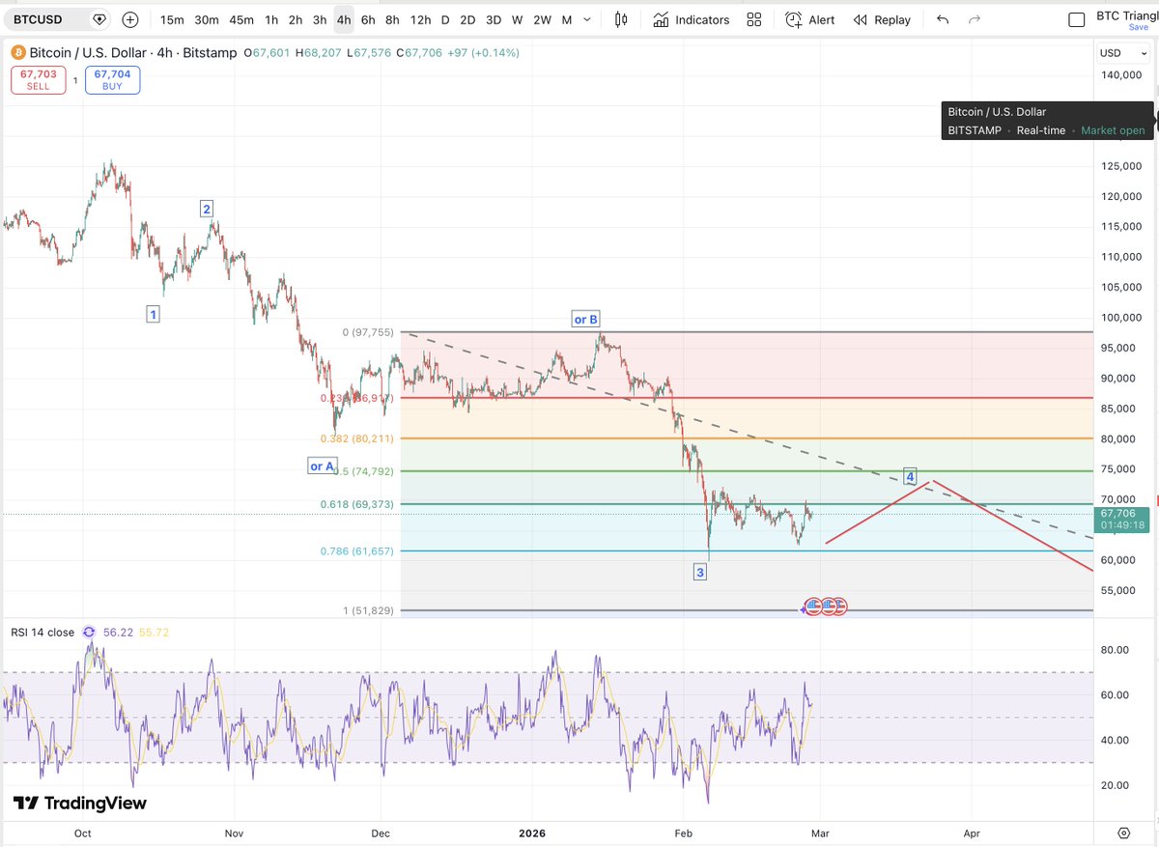Click the alert clock icon
The height and width of the screenshot is (847, 1159).
tap(793, 19)
